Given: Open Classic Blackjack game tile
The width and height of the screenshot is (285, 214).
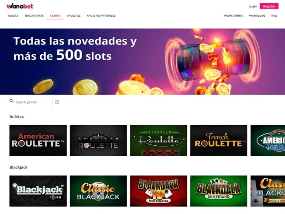Looking at the screenshot, I should (x=98, y=191).
